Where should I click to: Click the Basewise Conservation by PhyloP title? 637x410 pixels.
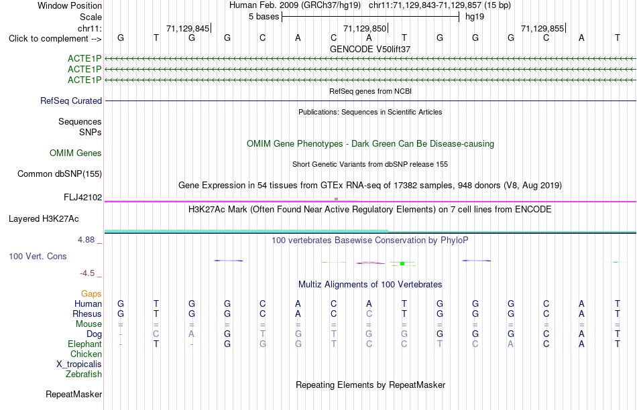click(x=370, y=241)
